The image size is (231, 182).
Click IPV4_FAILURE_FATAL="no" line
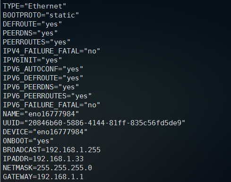[51, 51]
